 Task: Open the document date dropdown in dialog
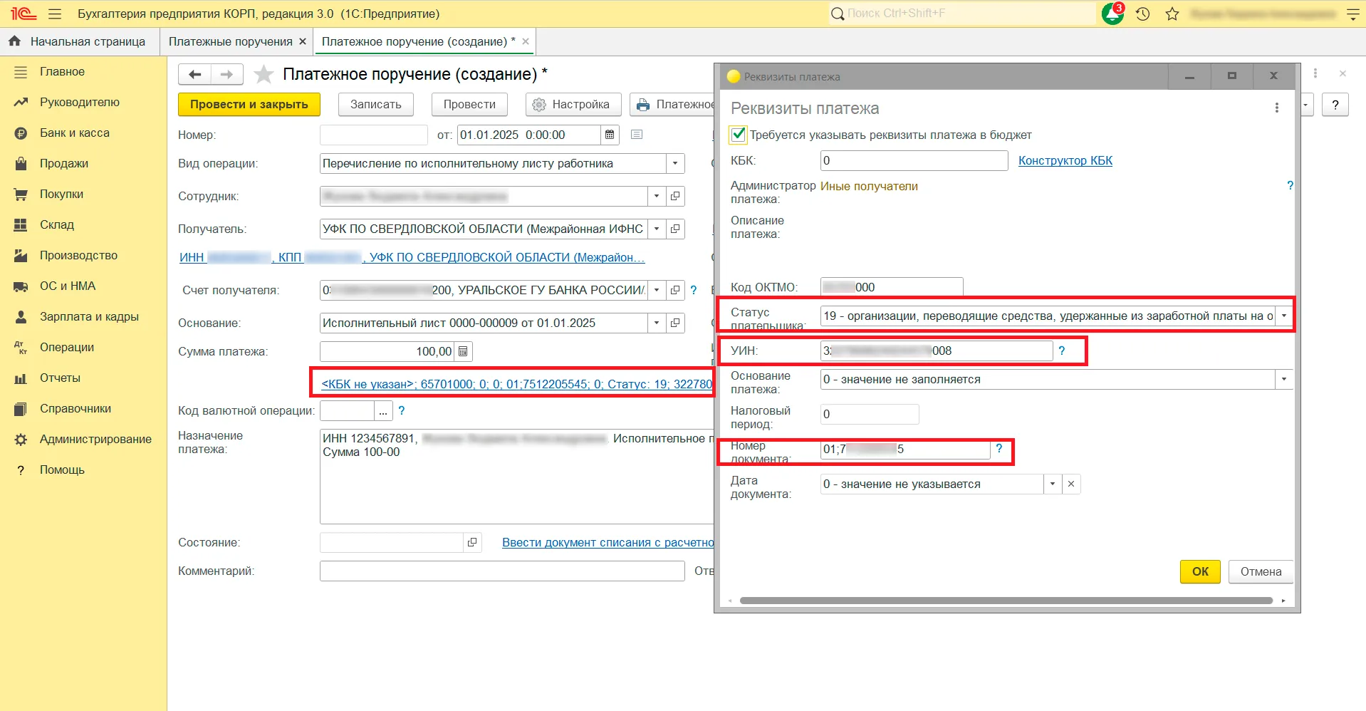pyautogui.click(x=1052, y=484)
